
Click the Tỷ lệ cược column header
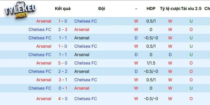point(170,8)
